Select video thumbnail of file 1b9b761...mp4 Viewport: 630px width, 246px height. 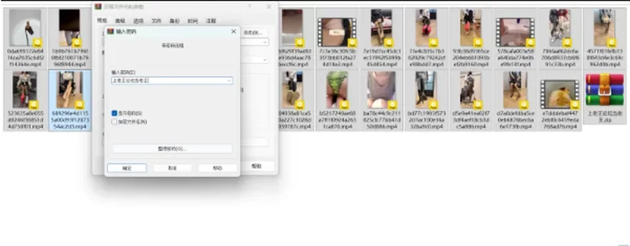[x=70, y=28]
